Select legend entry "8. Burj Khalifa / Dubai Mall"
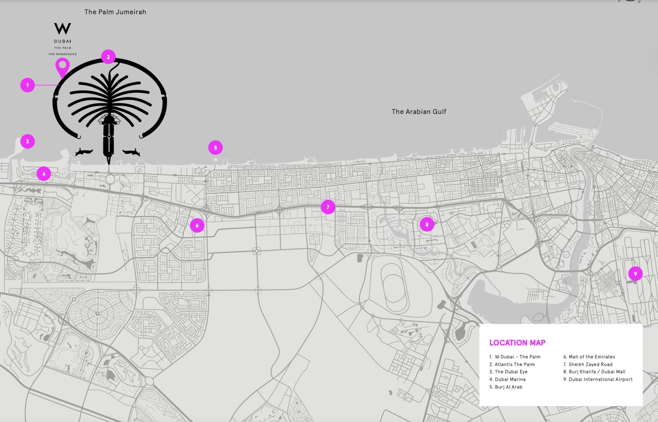Viewport: 658px width, 422px height. pos(594,372)
